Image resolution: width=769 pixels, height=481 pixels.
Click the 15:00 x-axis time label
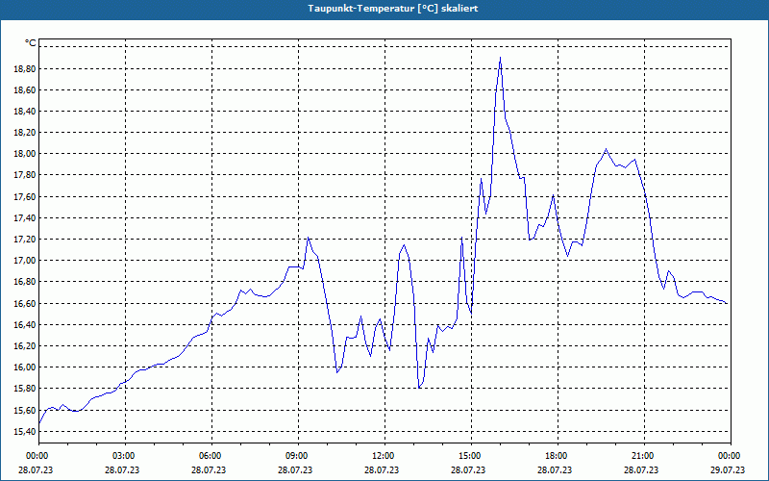click(471, 456)
